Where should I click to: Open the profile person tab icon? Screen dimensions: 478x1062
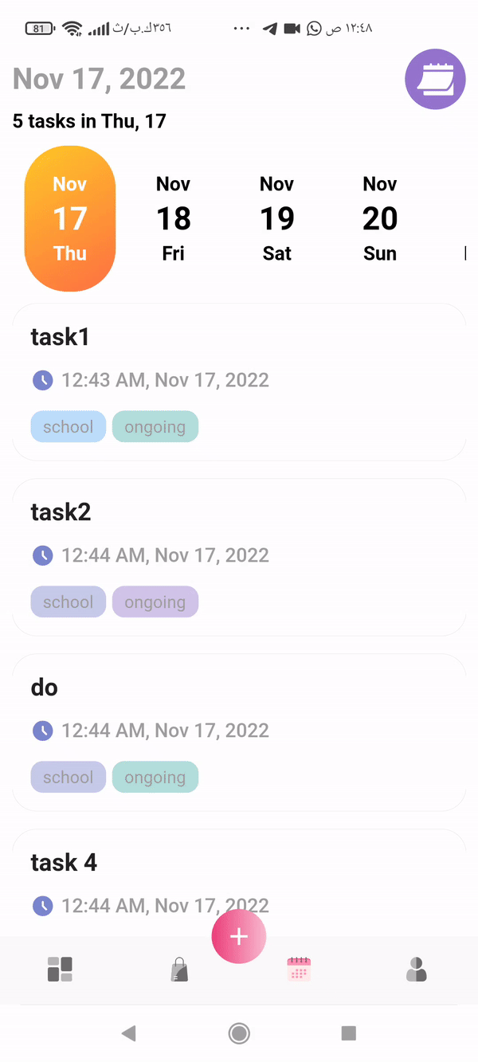(417, 970)
